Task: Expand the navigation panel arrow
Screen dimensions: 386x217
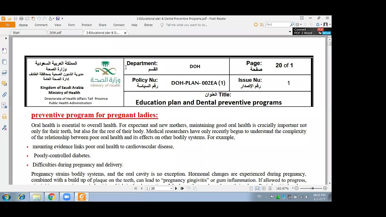Action: [x=6, y=38]
